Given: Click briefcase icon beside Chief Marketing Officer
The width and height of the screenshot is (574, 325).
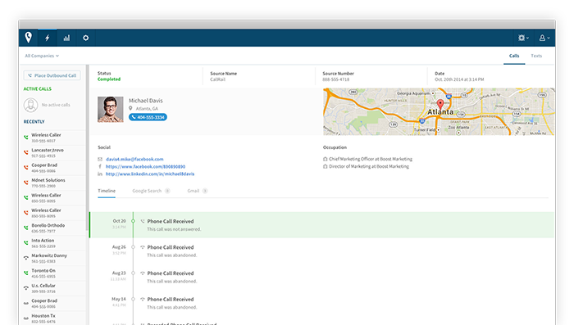Looking at the screenshot, I should 325,159.
